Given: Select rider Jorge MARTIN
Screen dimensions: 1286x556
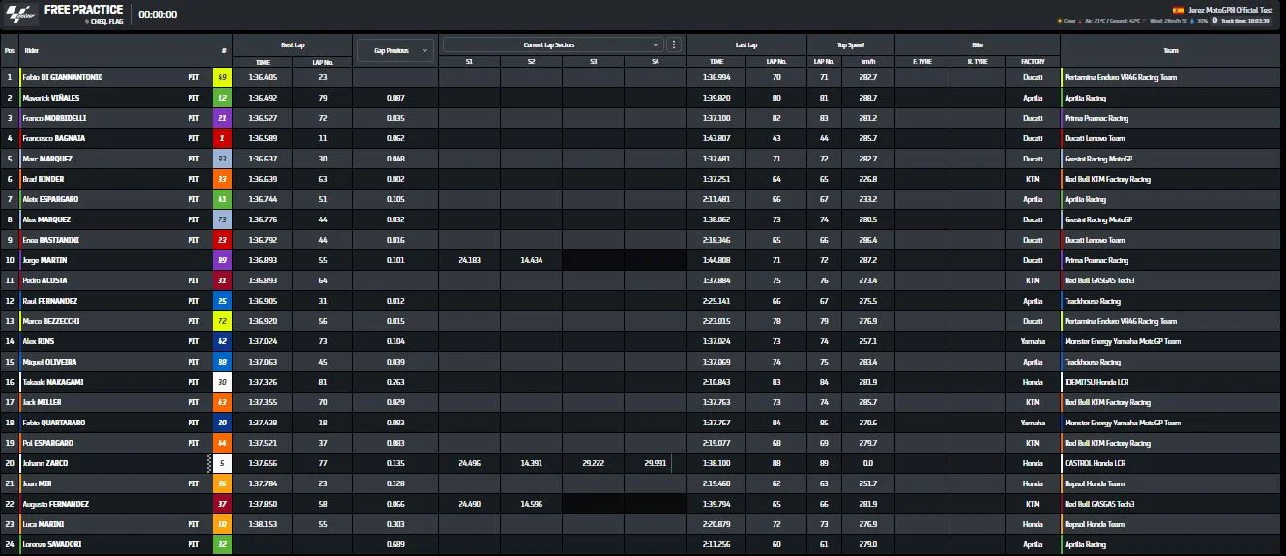Looking at the screenshot, I should pyautogui.click(x=44, y=260).
